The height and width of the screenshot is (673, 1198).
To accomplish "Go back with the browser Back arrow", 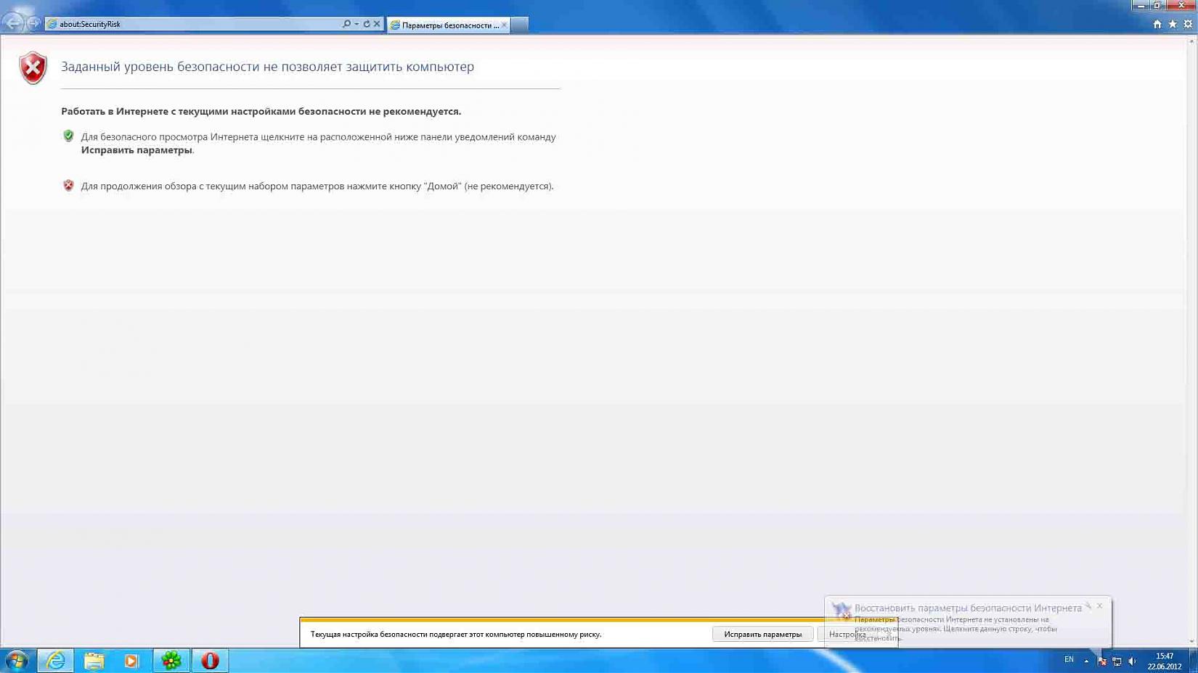I will [14, 23].
